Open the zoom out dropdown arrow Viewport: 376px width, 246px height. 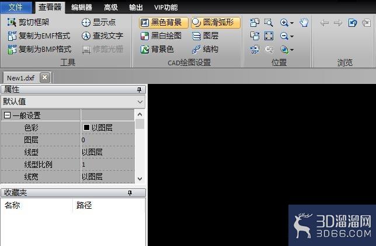pyautogui.click(x=292, y=37)
